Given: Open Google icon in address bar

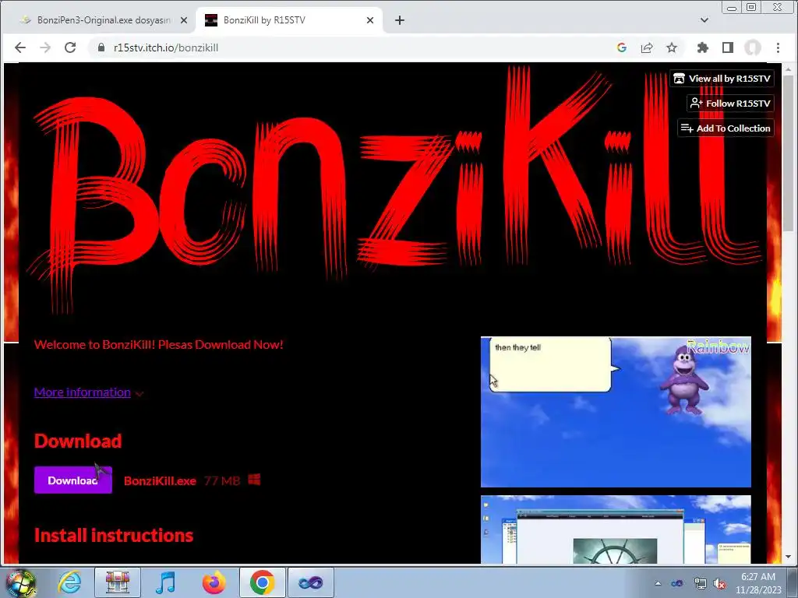Looking at the screenshot, I should coord(621,47).
